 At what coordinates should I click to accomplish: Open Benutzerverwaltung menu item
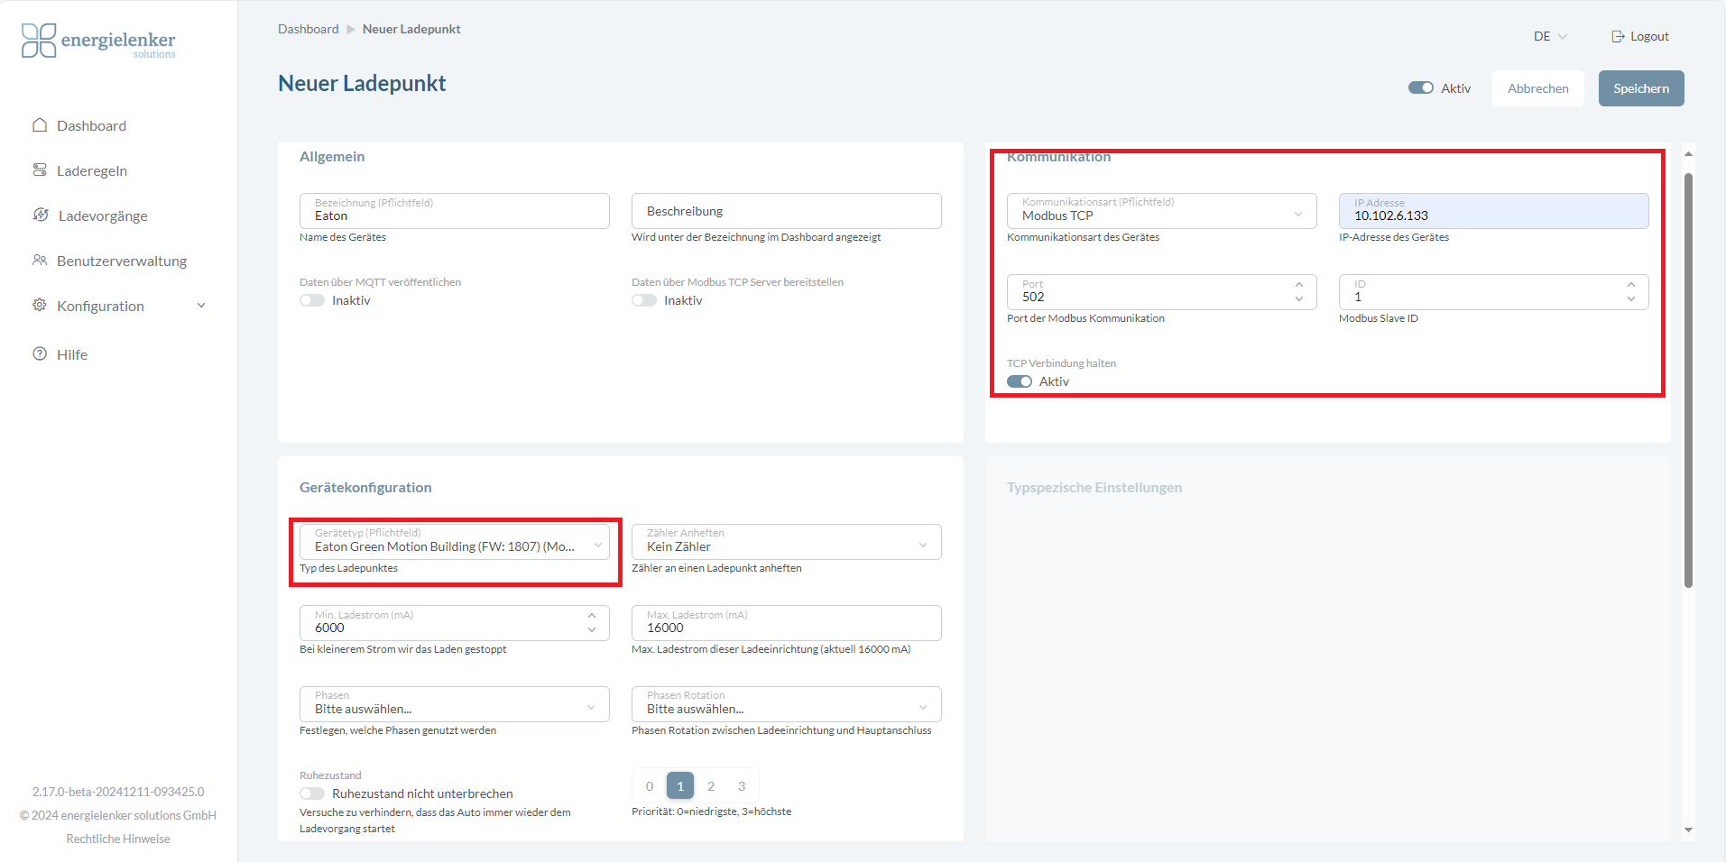point(122,261)
